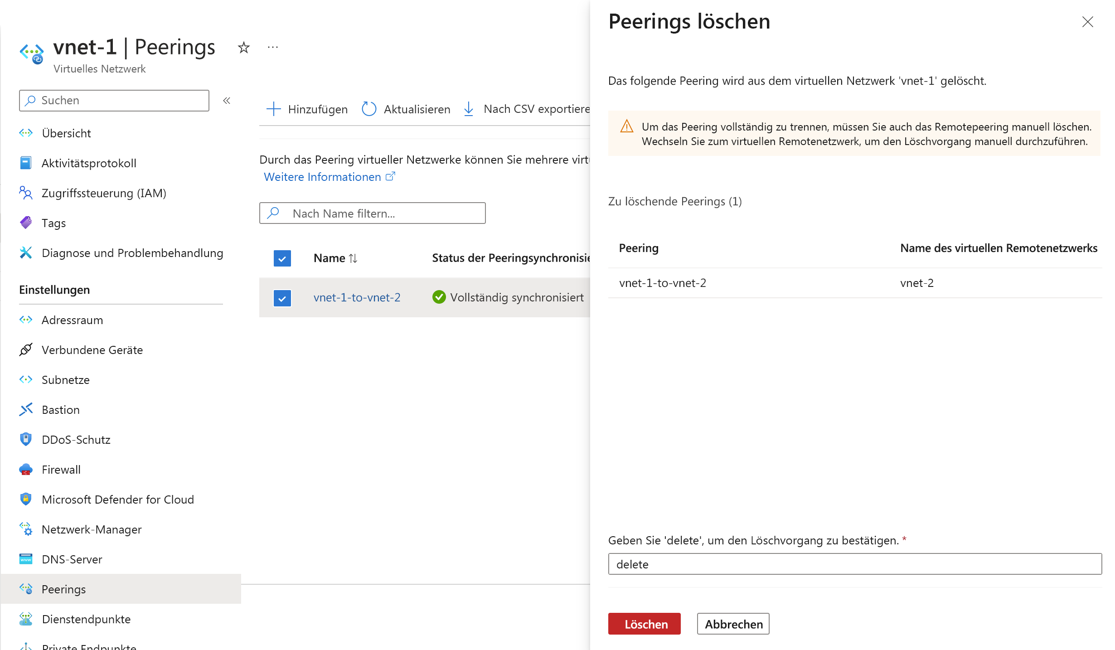Image resolution: width=1115 pixels, height=650 pixels.
Task: Select Dienstendpunkte in the sidebar
Action: (86, 619)
